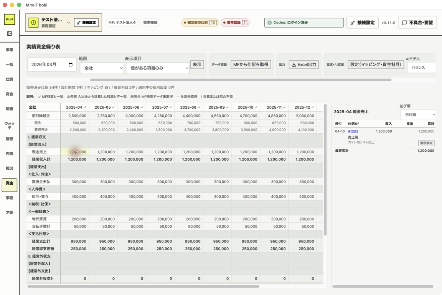Click 接続設定 button inside the company card
Screen dimensions: 442x295
coord(86,23)
